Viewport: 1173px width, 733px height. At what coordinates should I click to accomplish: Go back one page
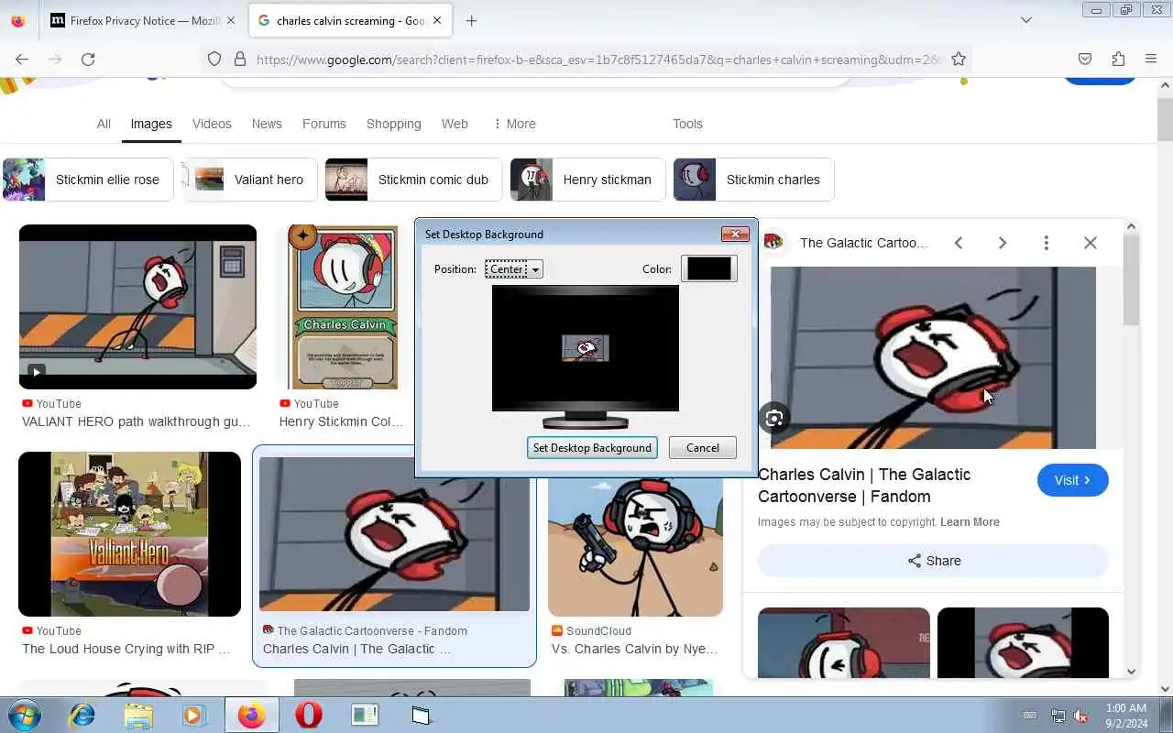(22, 59)
